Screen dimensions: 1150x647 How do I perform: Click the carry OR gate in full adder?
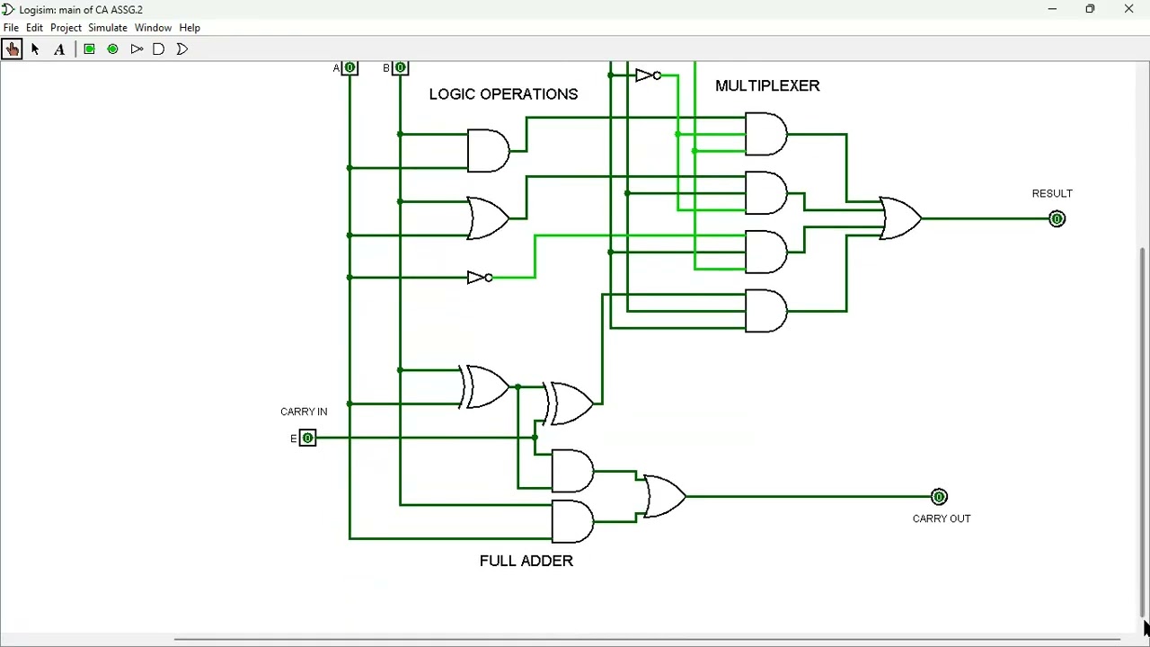click(x=665, y=496)
